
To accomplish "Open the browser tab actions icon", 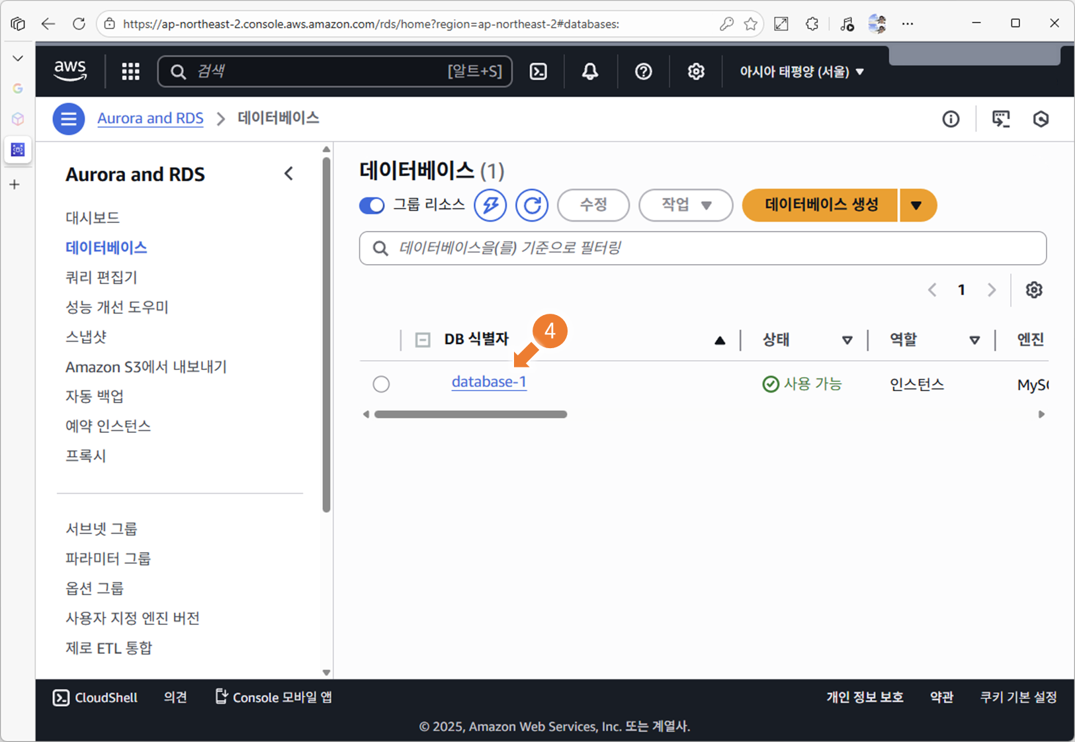I will 18,24.
